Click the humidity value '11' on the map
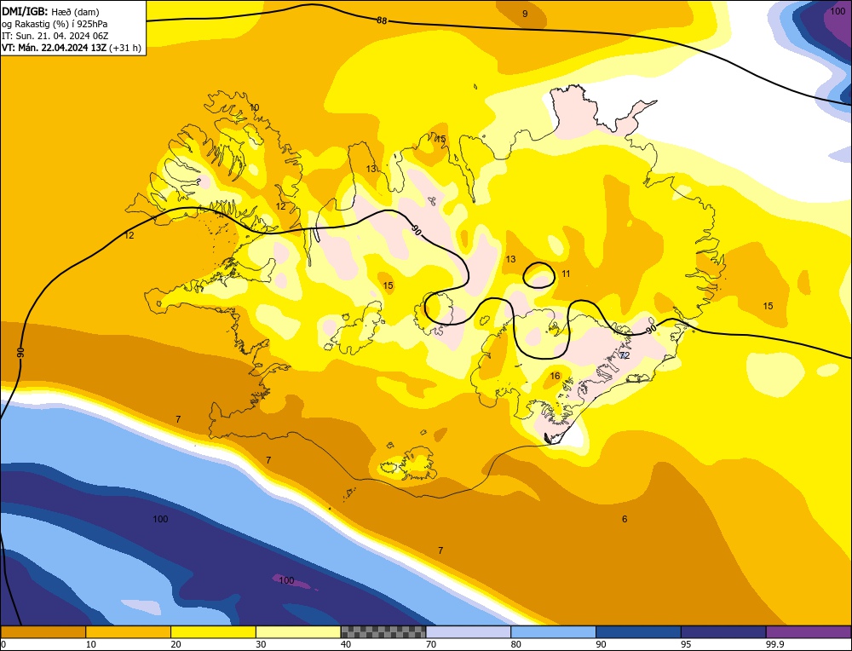 tap(566, 274)
